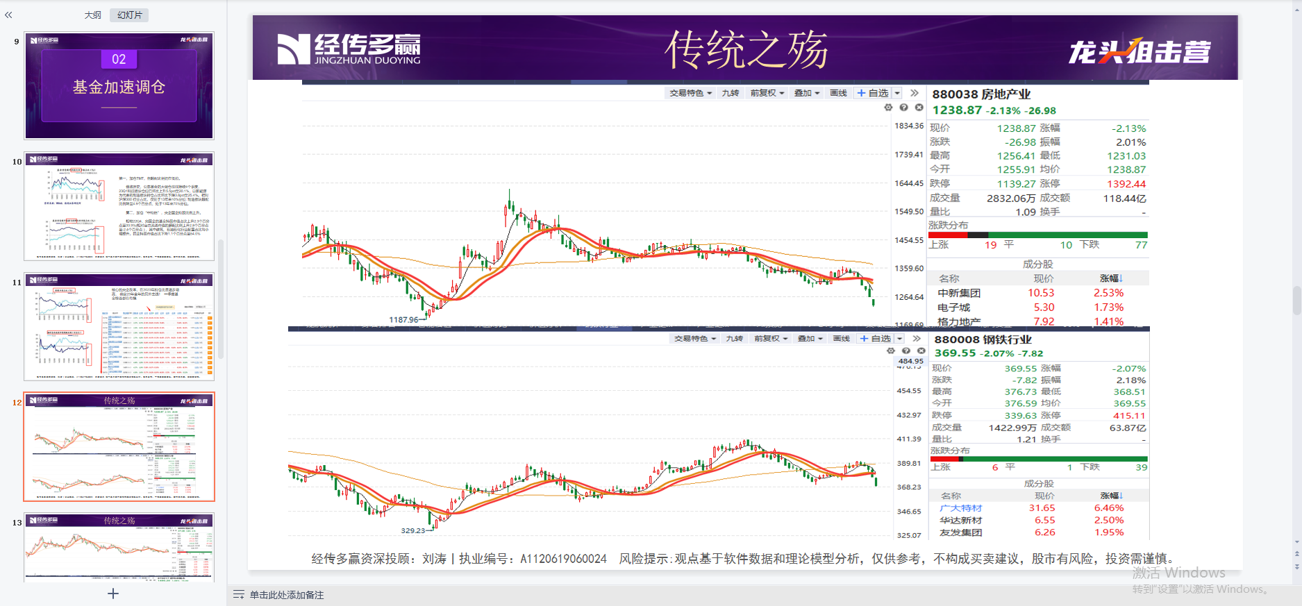Screen dimensions: 1302x606
Task: Go to previous slide via double-up arrow
Action: coord(1296,554)
